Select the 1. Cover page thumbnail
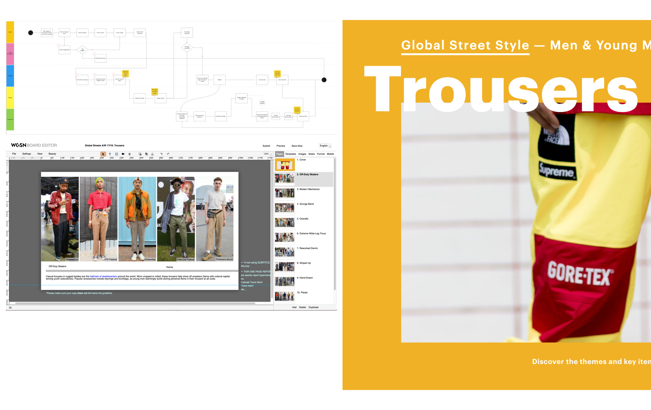Viewport: 651px width, 410px height. [285, 165]
